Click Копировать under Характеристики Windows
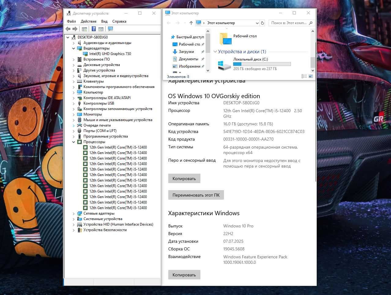This screenshot has height=295, width=391. pyautogui.click(x=184, y=275)
